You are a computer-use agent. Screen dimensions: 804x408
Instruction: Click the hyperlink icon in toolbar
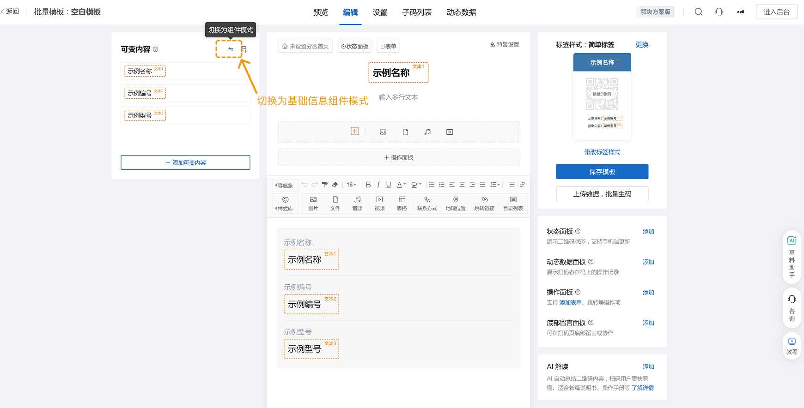(x=522, y=185)
